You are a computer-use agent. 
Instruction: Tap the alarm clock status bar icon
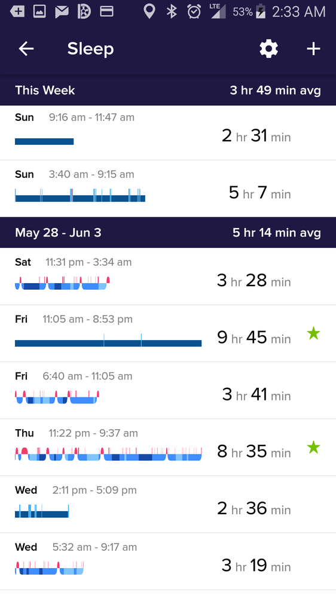194,12
